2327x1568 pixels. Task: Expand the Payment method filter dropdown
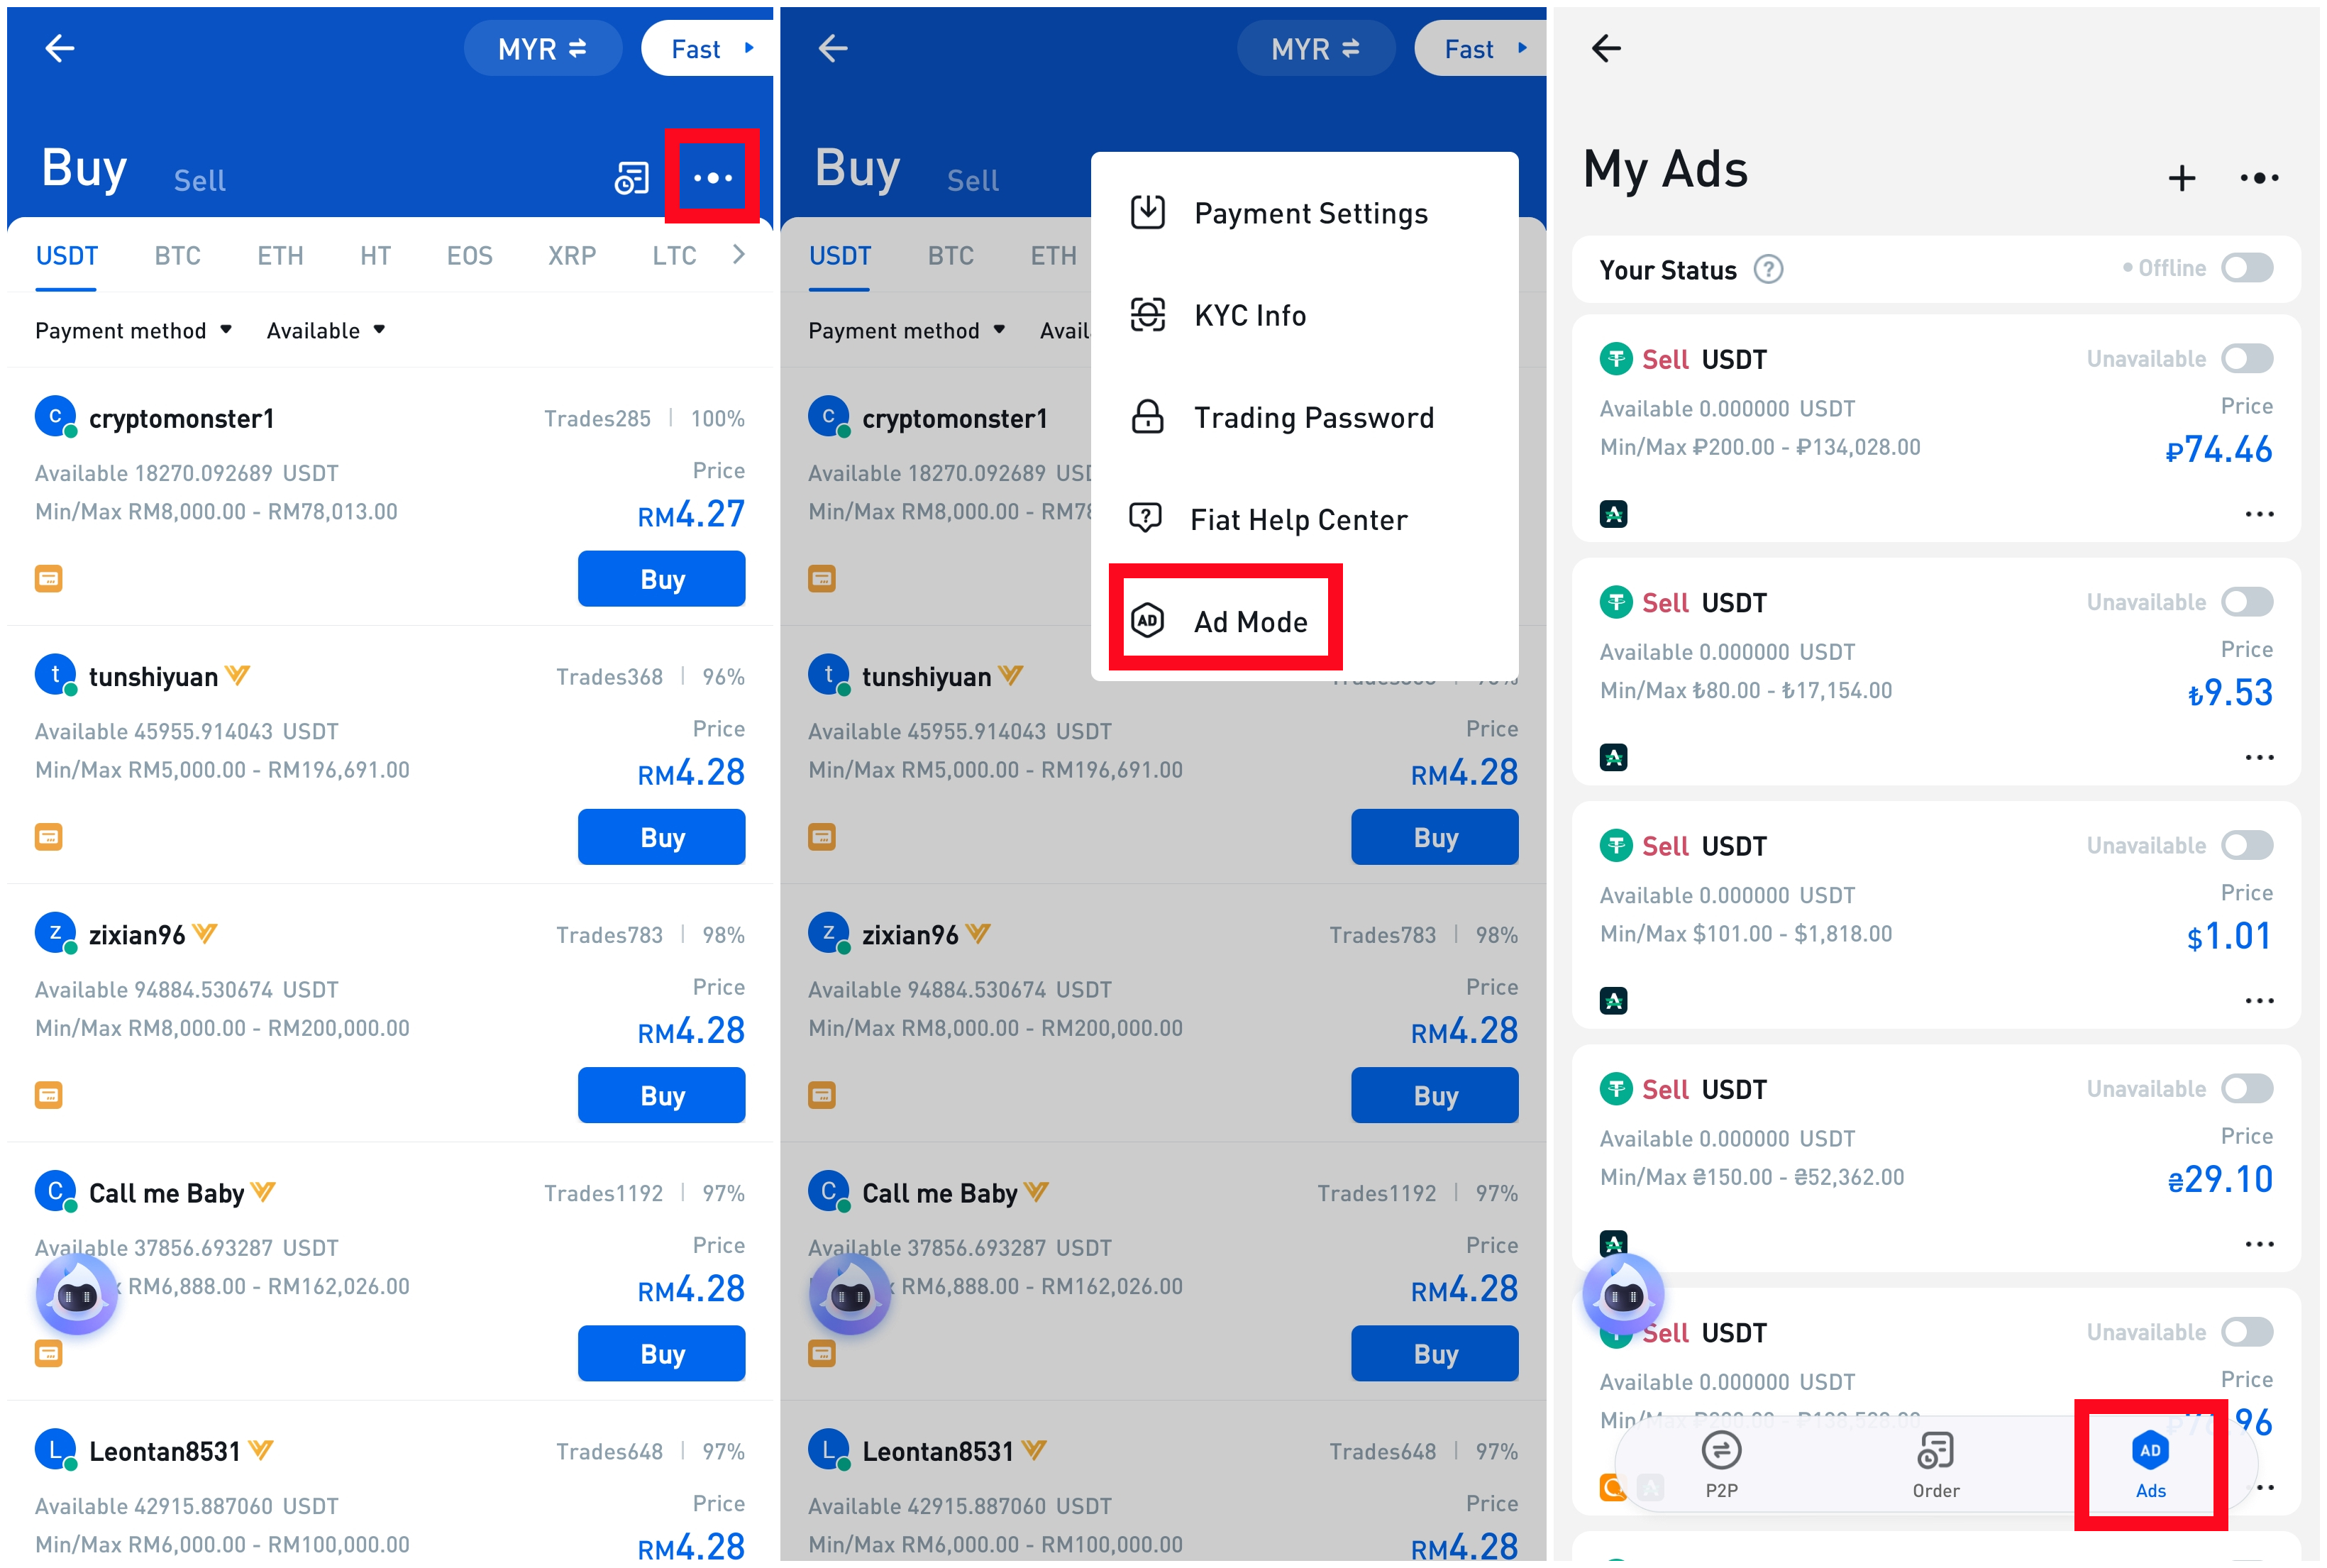133,330
